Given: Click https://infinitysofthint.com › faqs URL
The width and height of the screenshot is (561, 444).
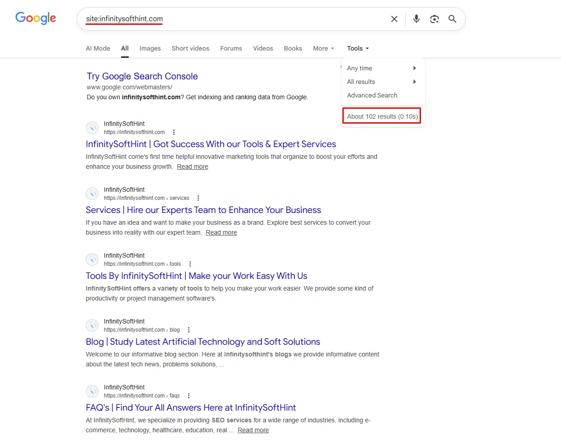Looking at the screenshot, I should [142, 396].
